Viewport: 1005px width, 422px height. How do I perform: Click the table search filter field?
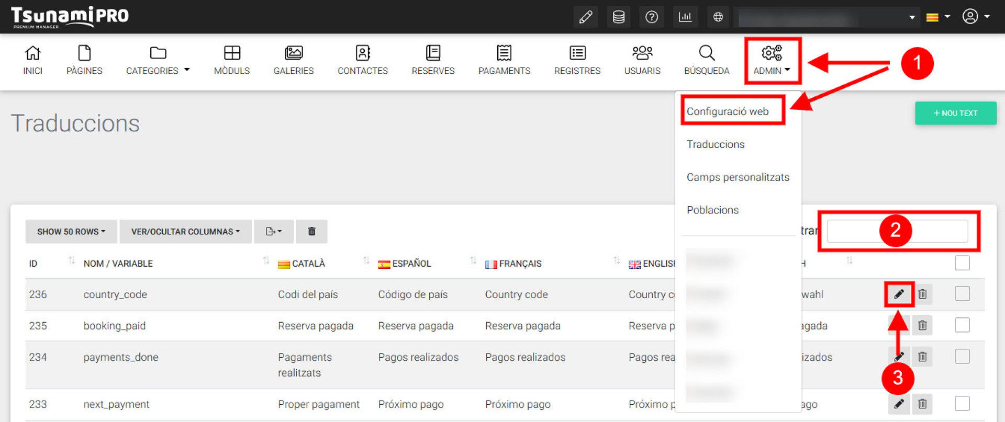click(x=897, y=231)
